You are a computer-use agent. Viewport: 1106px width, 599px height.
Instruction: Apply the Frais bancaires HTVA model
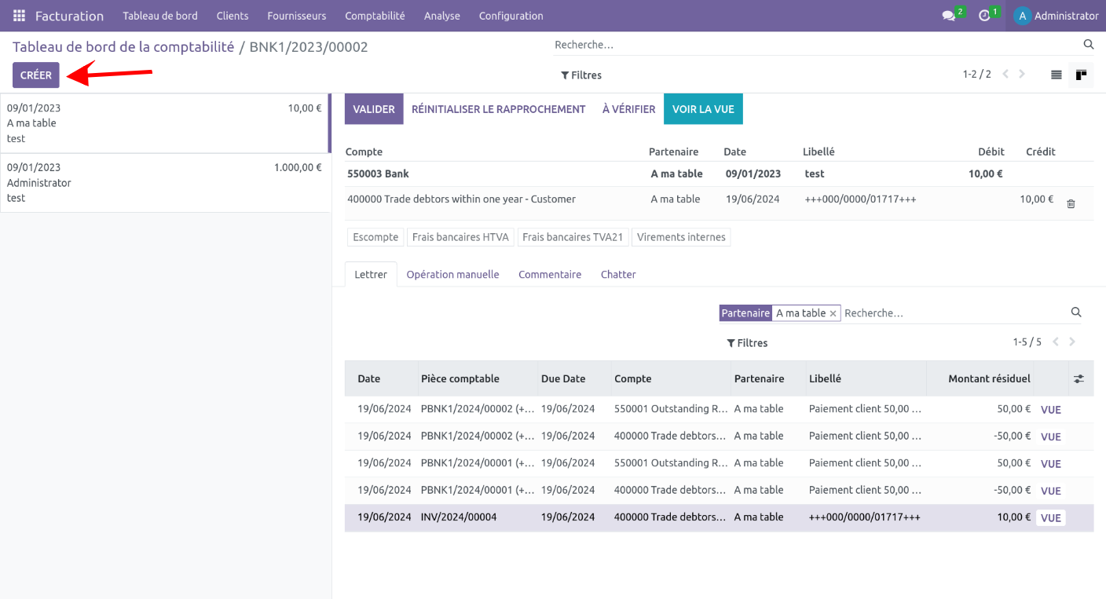(x=460, y=237)
